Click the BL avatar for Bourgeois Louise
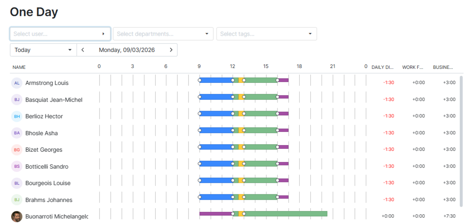Viewport: 466px width, 223px height. click(x=17, y=183)
